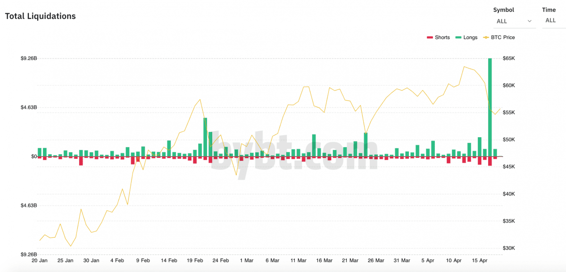
Task: Click the Symbol dropdown chevron arrow
Action: pyautogui.click(x=530, y=21)
